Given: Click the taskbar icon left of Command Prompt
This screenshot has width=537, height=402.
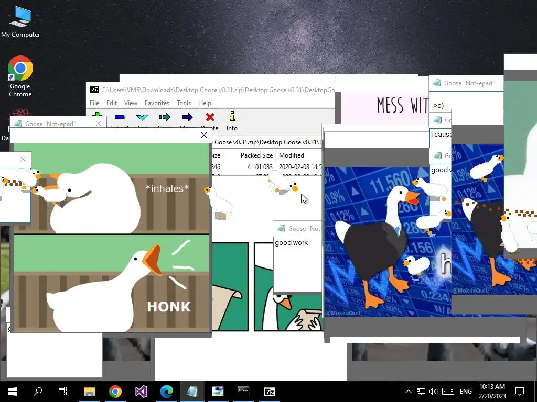Looking at the screenshot, I should click(x=218, y=392).
